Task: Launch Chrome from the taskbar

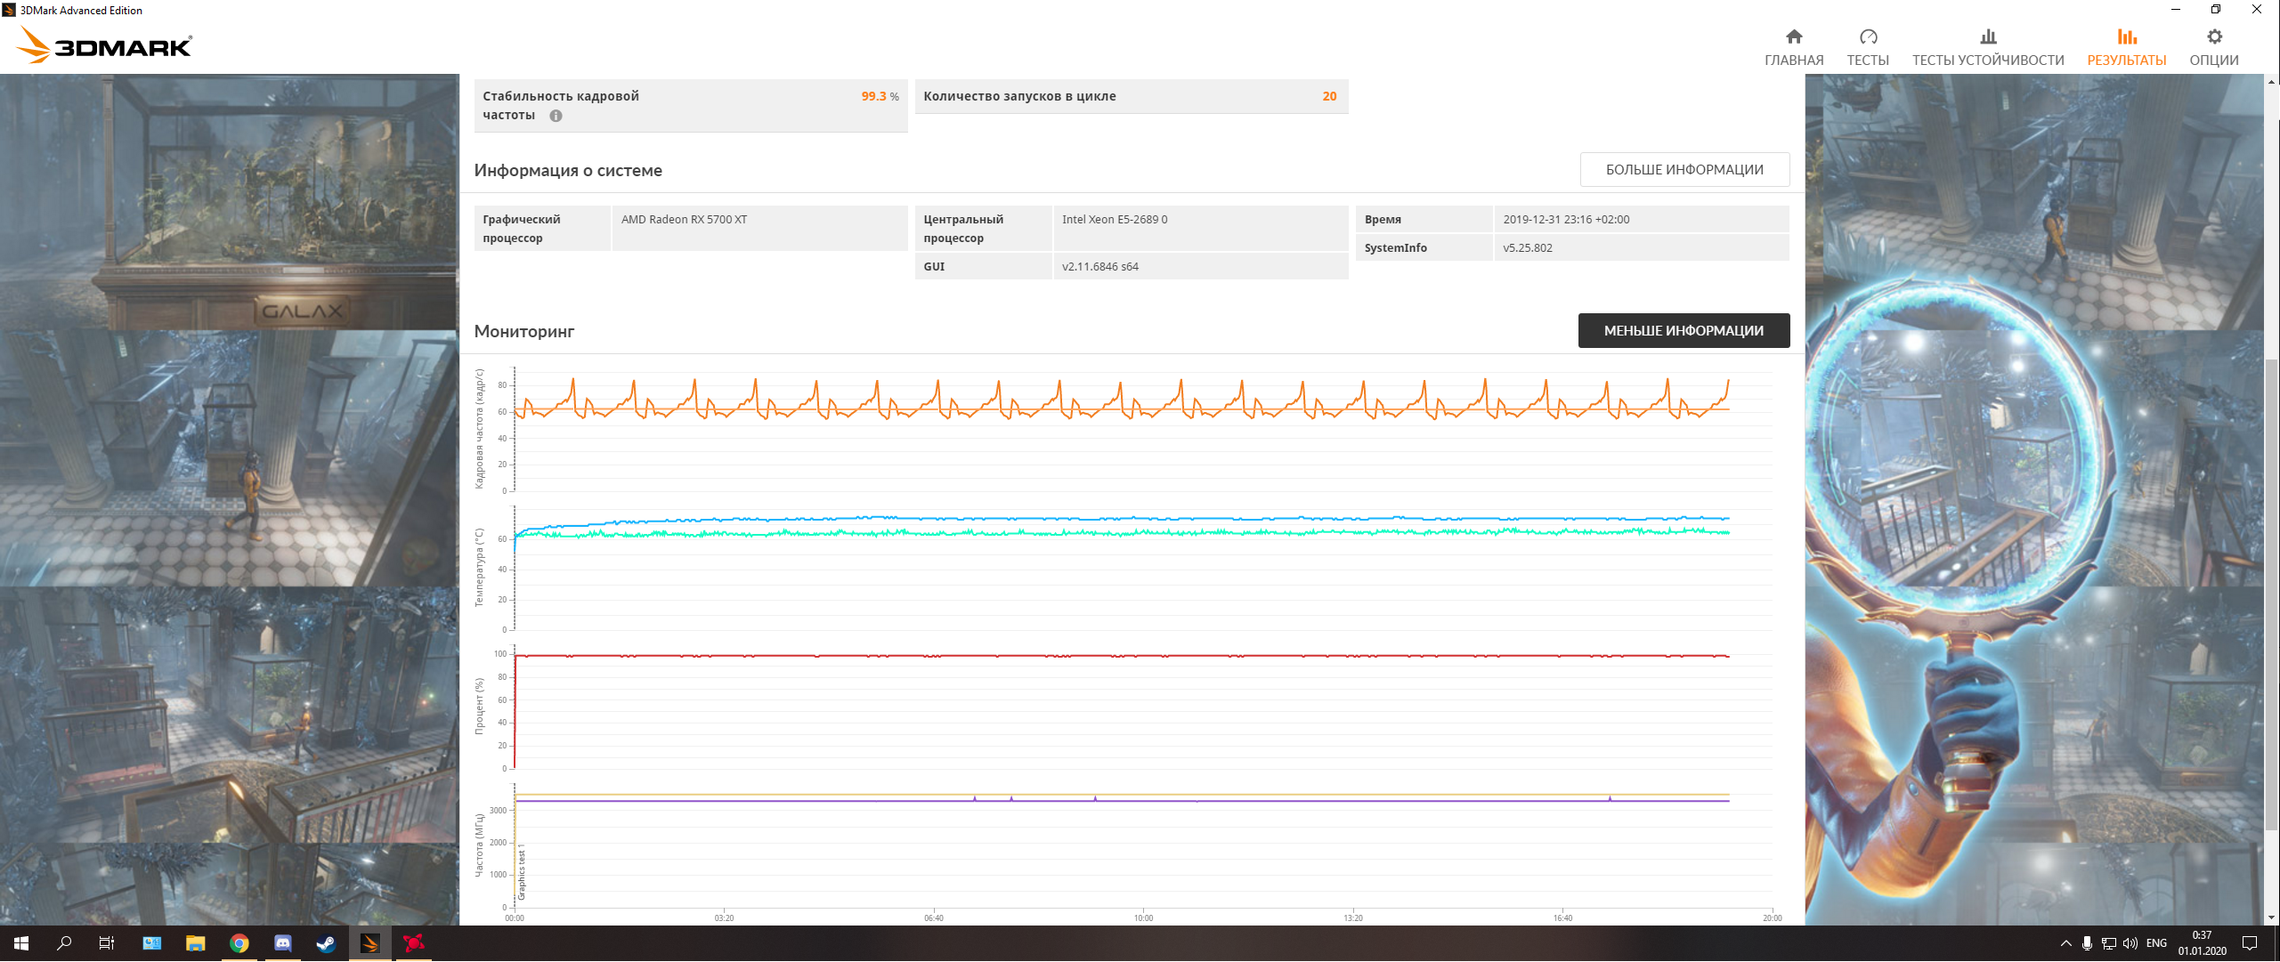Action: (x=239, y=943)
